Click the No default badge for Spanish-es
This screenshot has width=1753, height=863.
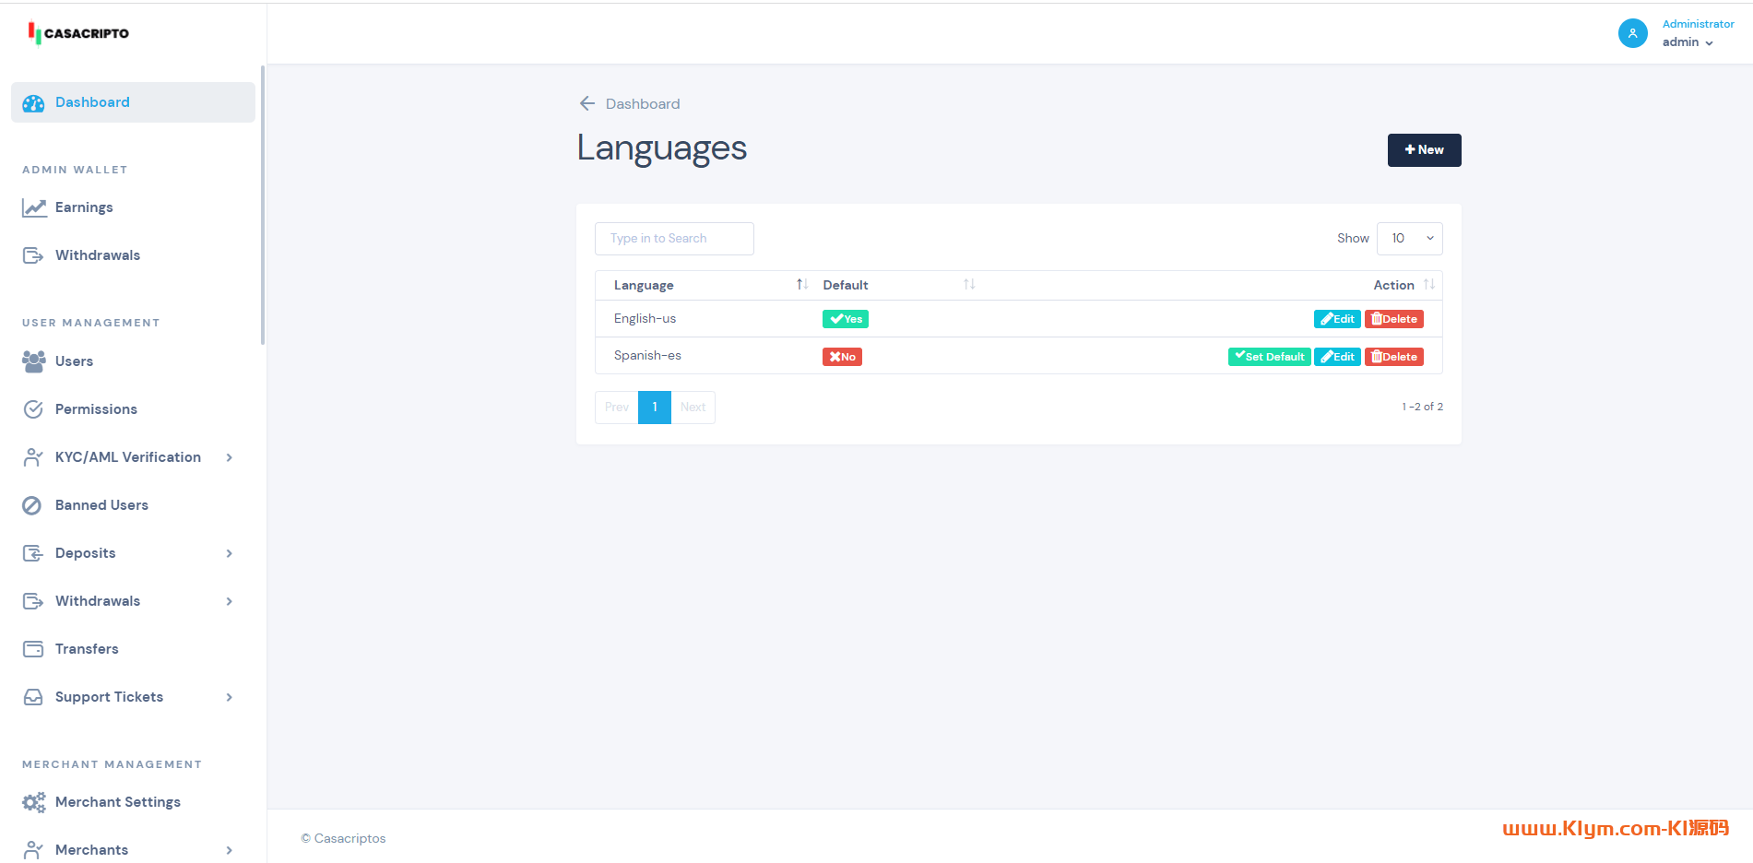pyautogui.click(x=842, y=357)
